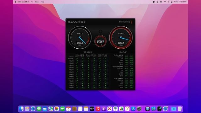201x113 pixels.
Task: Start the disk speed test
Action: pyautogui.click(x=100, y=41)
